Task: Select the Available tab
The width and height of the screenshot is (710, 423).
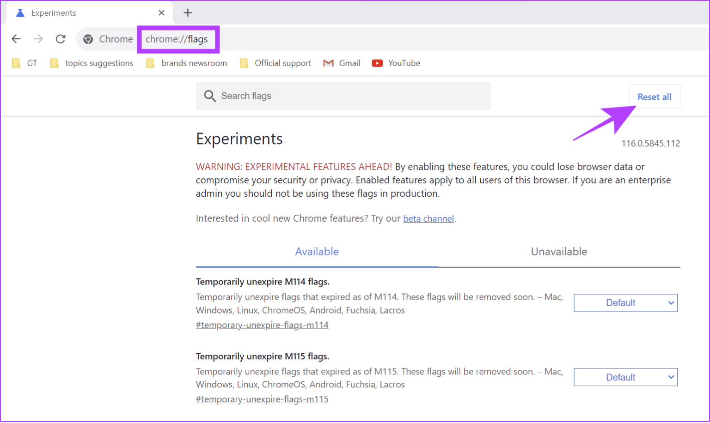Action: coord(317,252)
